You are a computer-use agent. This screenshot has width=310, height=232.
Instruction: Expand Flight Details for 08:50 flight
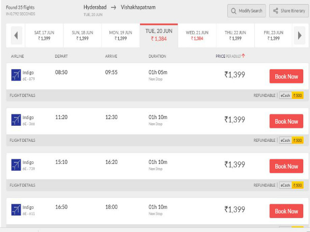pos(23,95)
